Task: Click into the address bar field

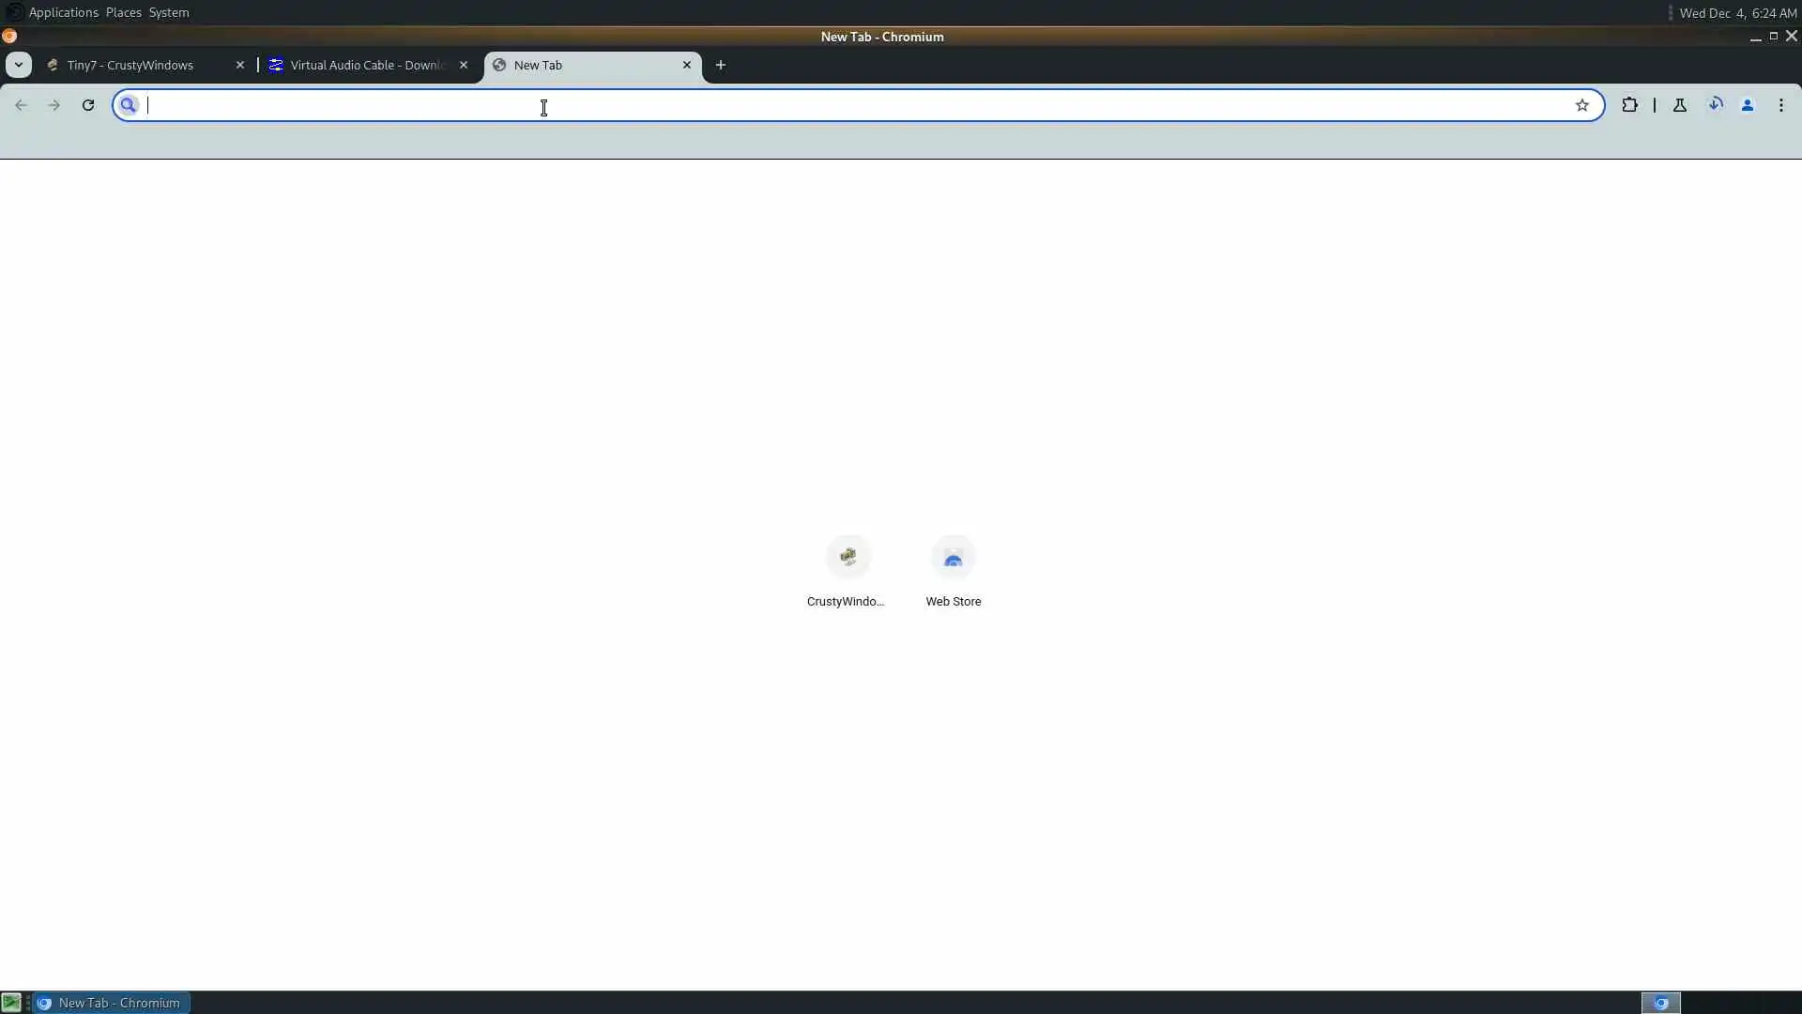Action: 845,105
